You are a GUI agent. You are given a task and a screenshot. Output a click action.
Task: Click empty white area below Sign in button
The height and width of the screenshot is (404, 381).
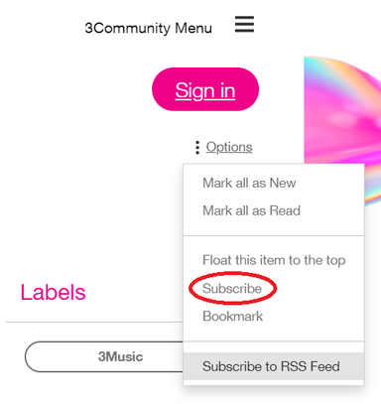click(x=205, y=124)
